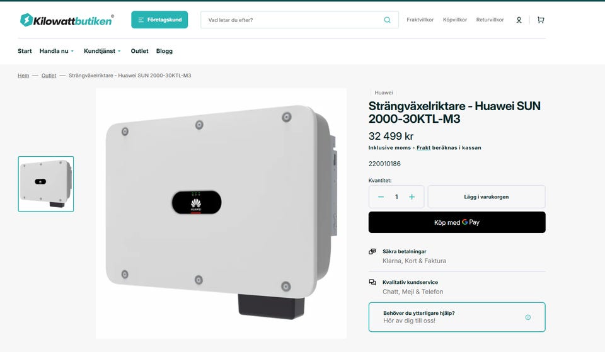Click the Hem breadcrumb link
605x352 pixels.
coord(23,76)
